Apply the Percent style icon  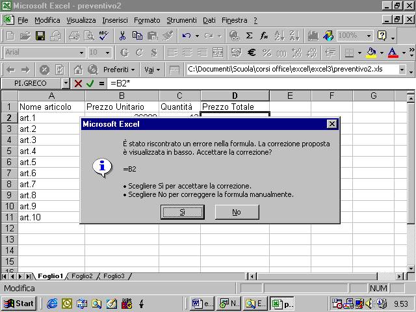(266, 53)
